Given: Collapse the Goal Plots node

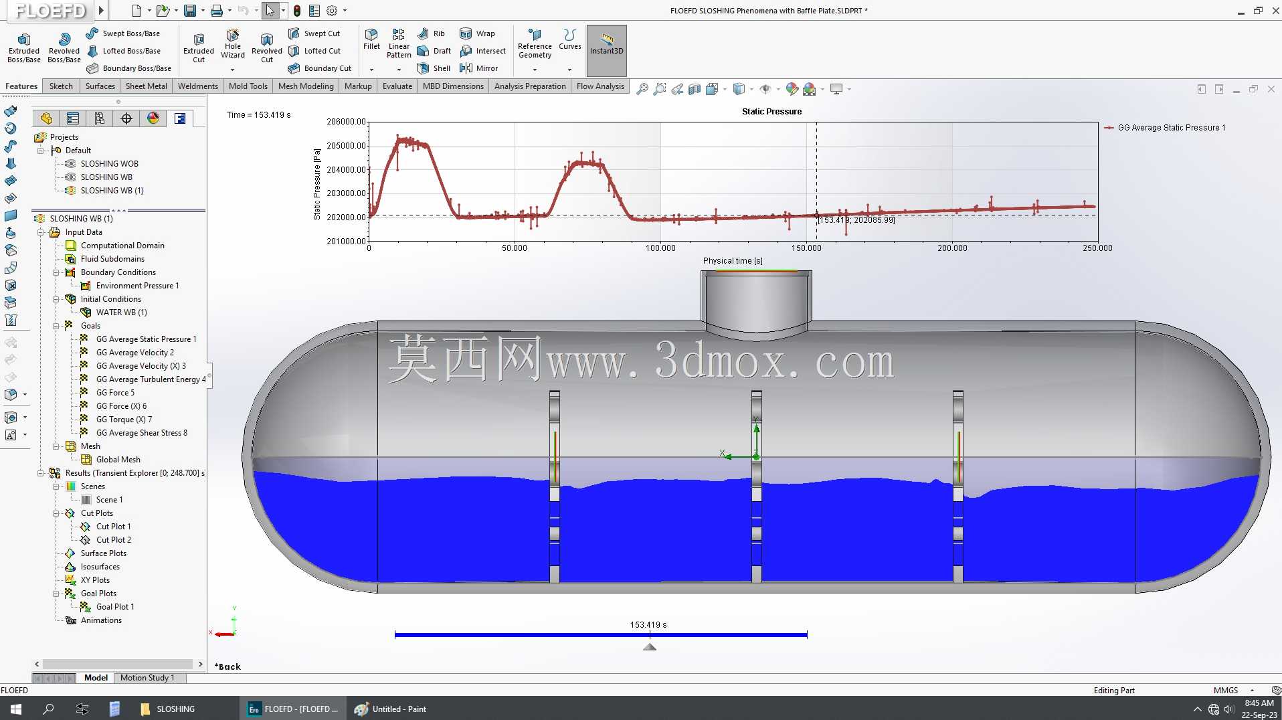Looking at the screenshot, I should [x=56, y=594].
